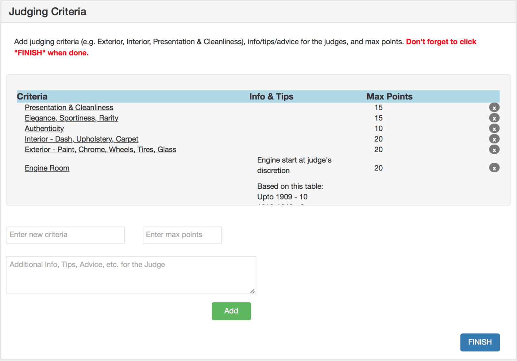
Task: Click the Info & Tips column header
Action: pyautogui.click(x=271, y=96)
